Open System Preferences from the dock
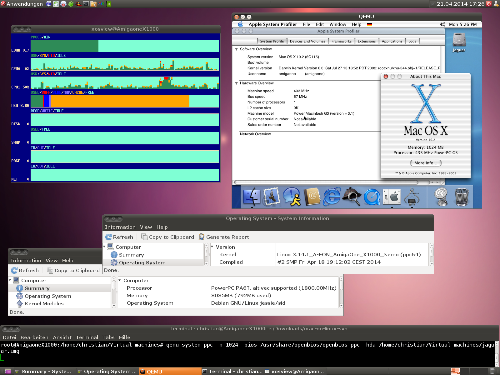The width and height of the screenshot is (500, 375). point(392,197)
